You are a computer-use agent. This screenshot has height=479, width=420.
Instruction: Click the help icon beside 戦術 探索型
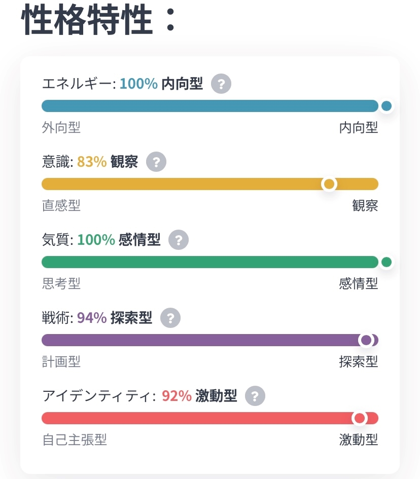(x=170, y=318)
